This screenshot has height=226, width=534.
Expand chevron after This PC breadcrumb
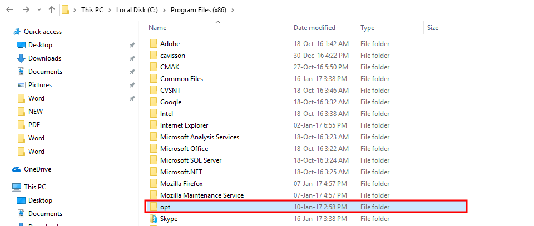click(x=110, y=10)
